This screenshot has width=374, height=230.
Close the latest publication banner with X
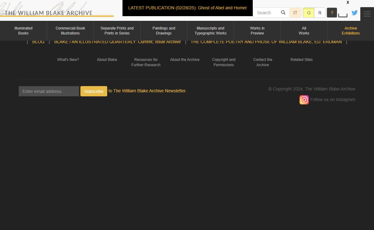[348, 2]
